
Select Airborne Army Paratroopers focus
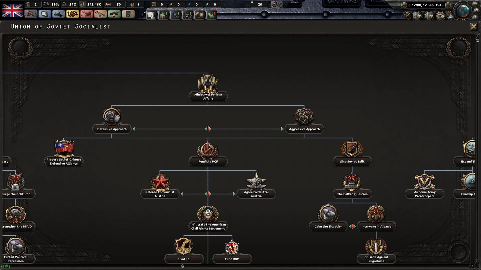424,186
